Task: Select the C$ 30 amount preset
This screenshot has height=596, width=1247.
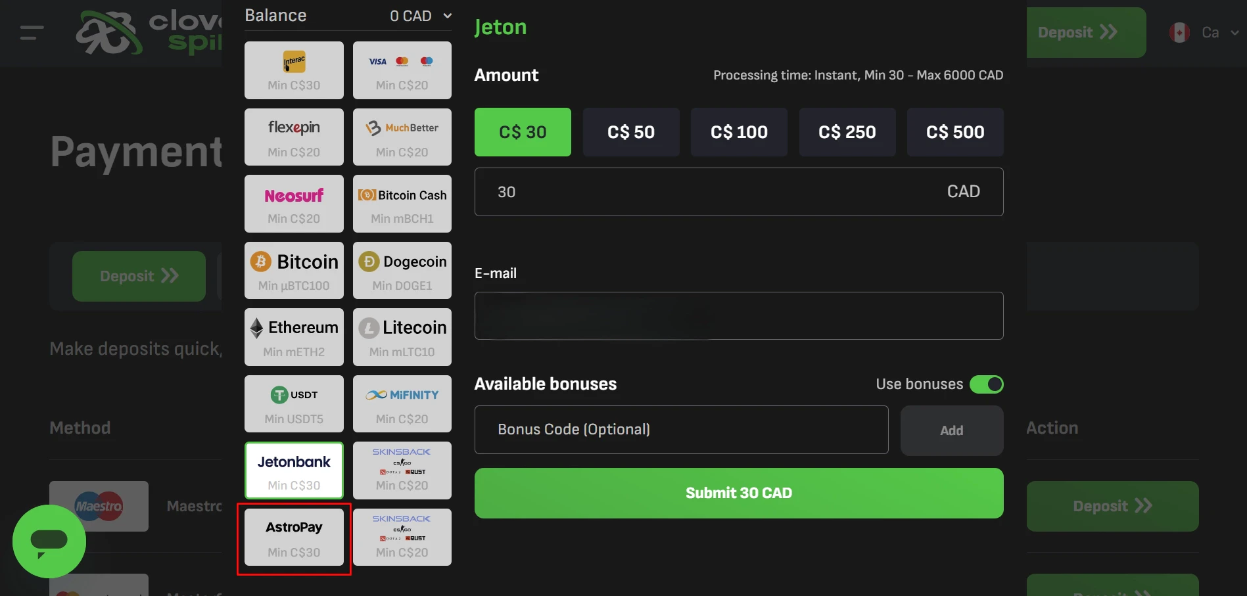Action: (523, 132)
